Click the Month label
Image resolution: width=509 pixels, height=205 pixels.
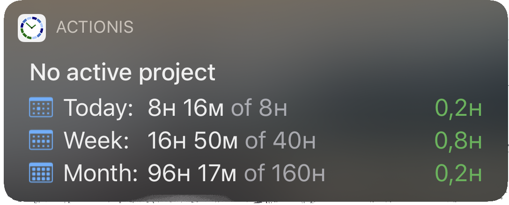point(101,173)
